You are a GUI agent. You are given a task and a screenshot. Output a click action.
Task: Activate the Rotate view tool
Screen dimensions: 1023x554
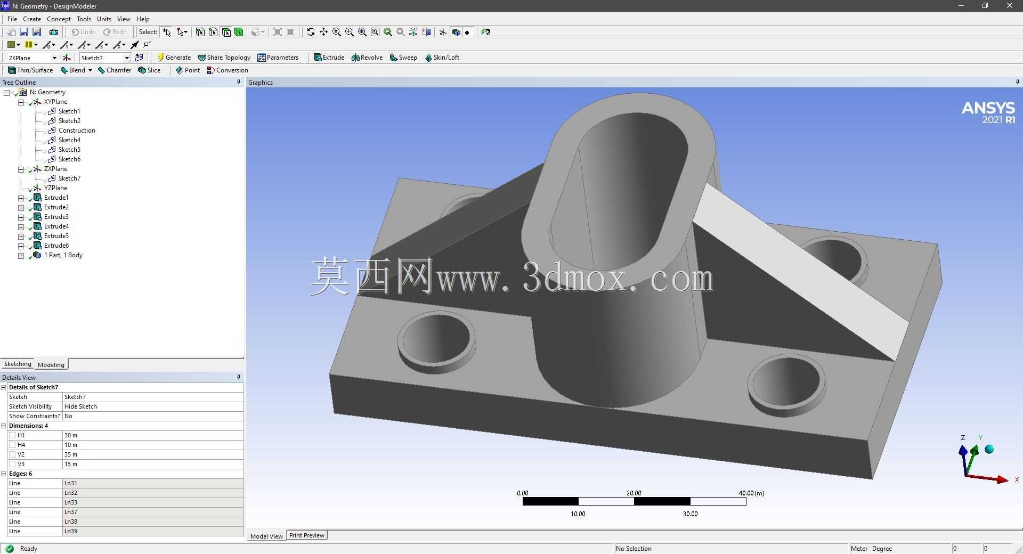point(311,32)
